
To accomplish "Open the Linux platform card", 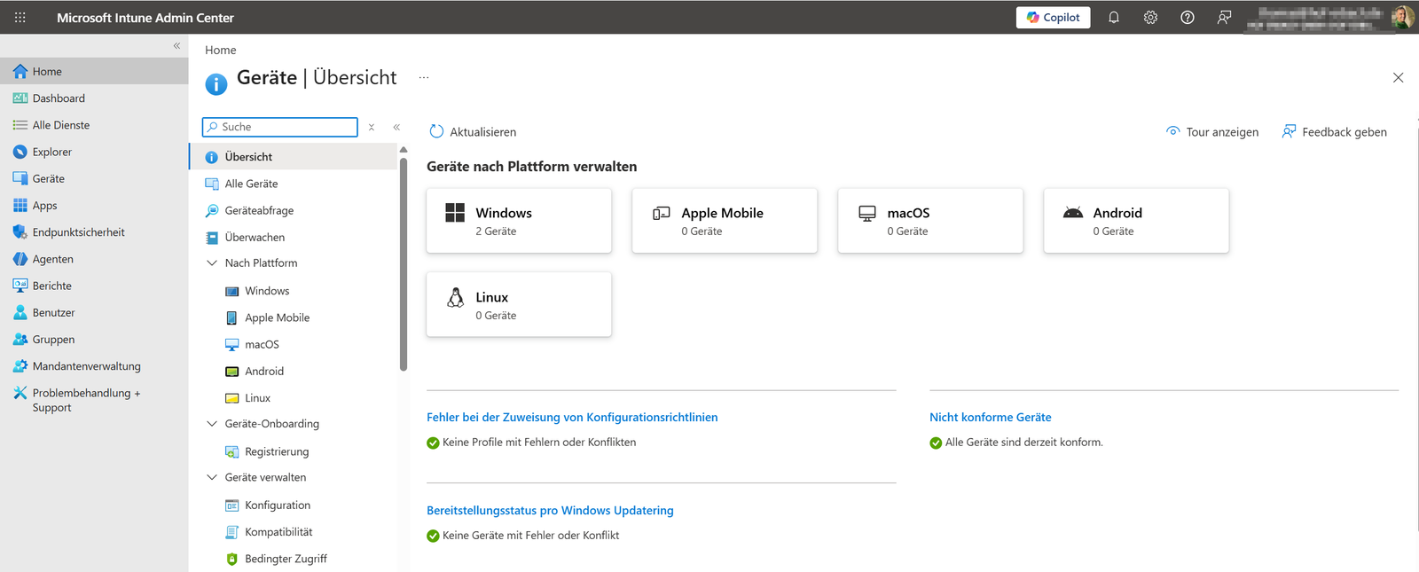I will click(519, 304).
